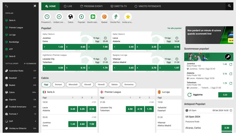Viewport: 236px width, 133px height.
Task: Click Como 7.50 odds in Serie A table
Action: [92, 124]
